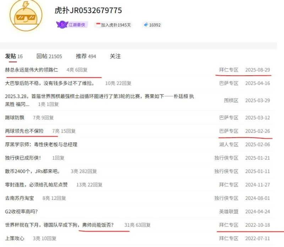
Task: Open the post 大巴黎后防不稳
Action: [50, 83]
